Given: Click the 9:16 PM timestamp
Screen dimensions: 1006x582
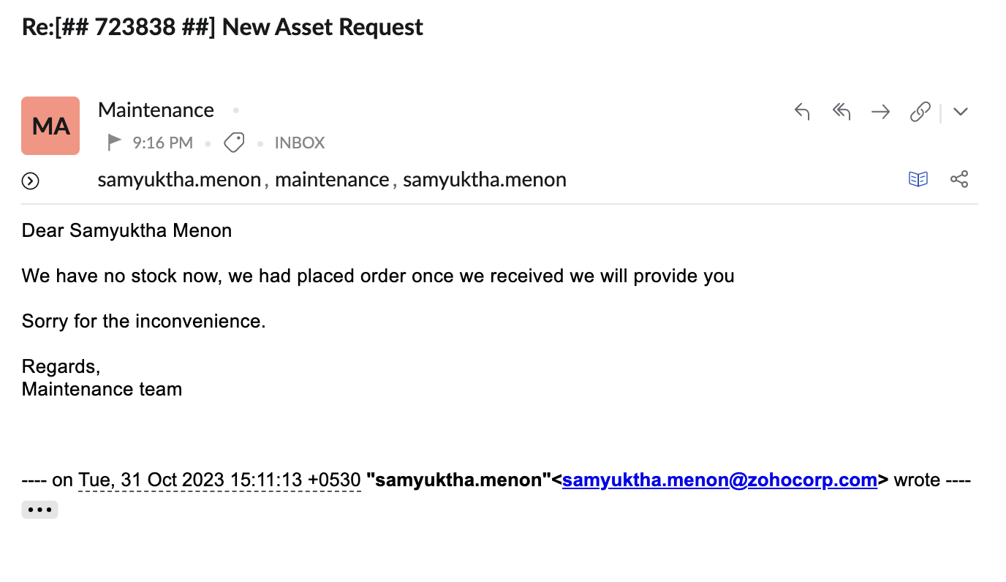Looking at the screenshot, I should click(162, 143).
